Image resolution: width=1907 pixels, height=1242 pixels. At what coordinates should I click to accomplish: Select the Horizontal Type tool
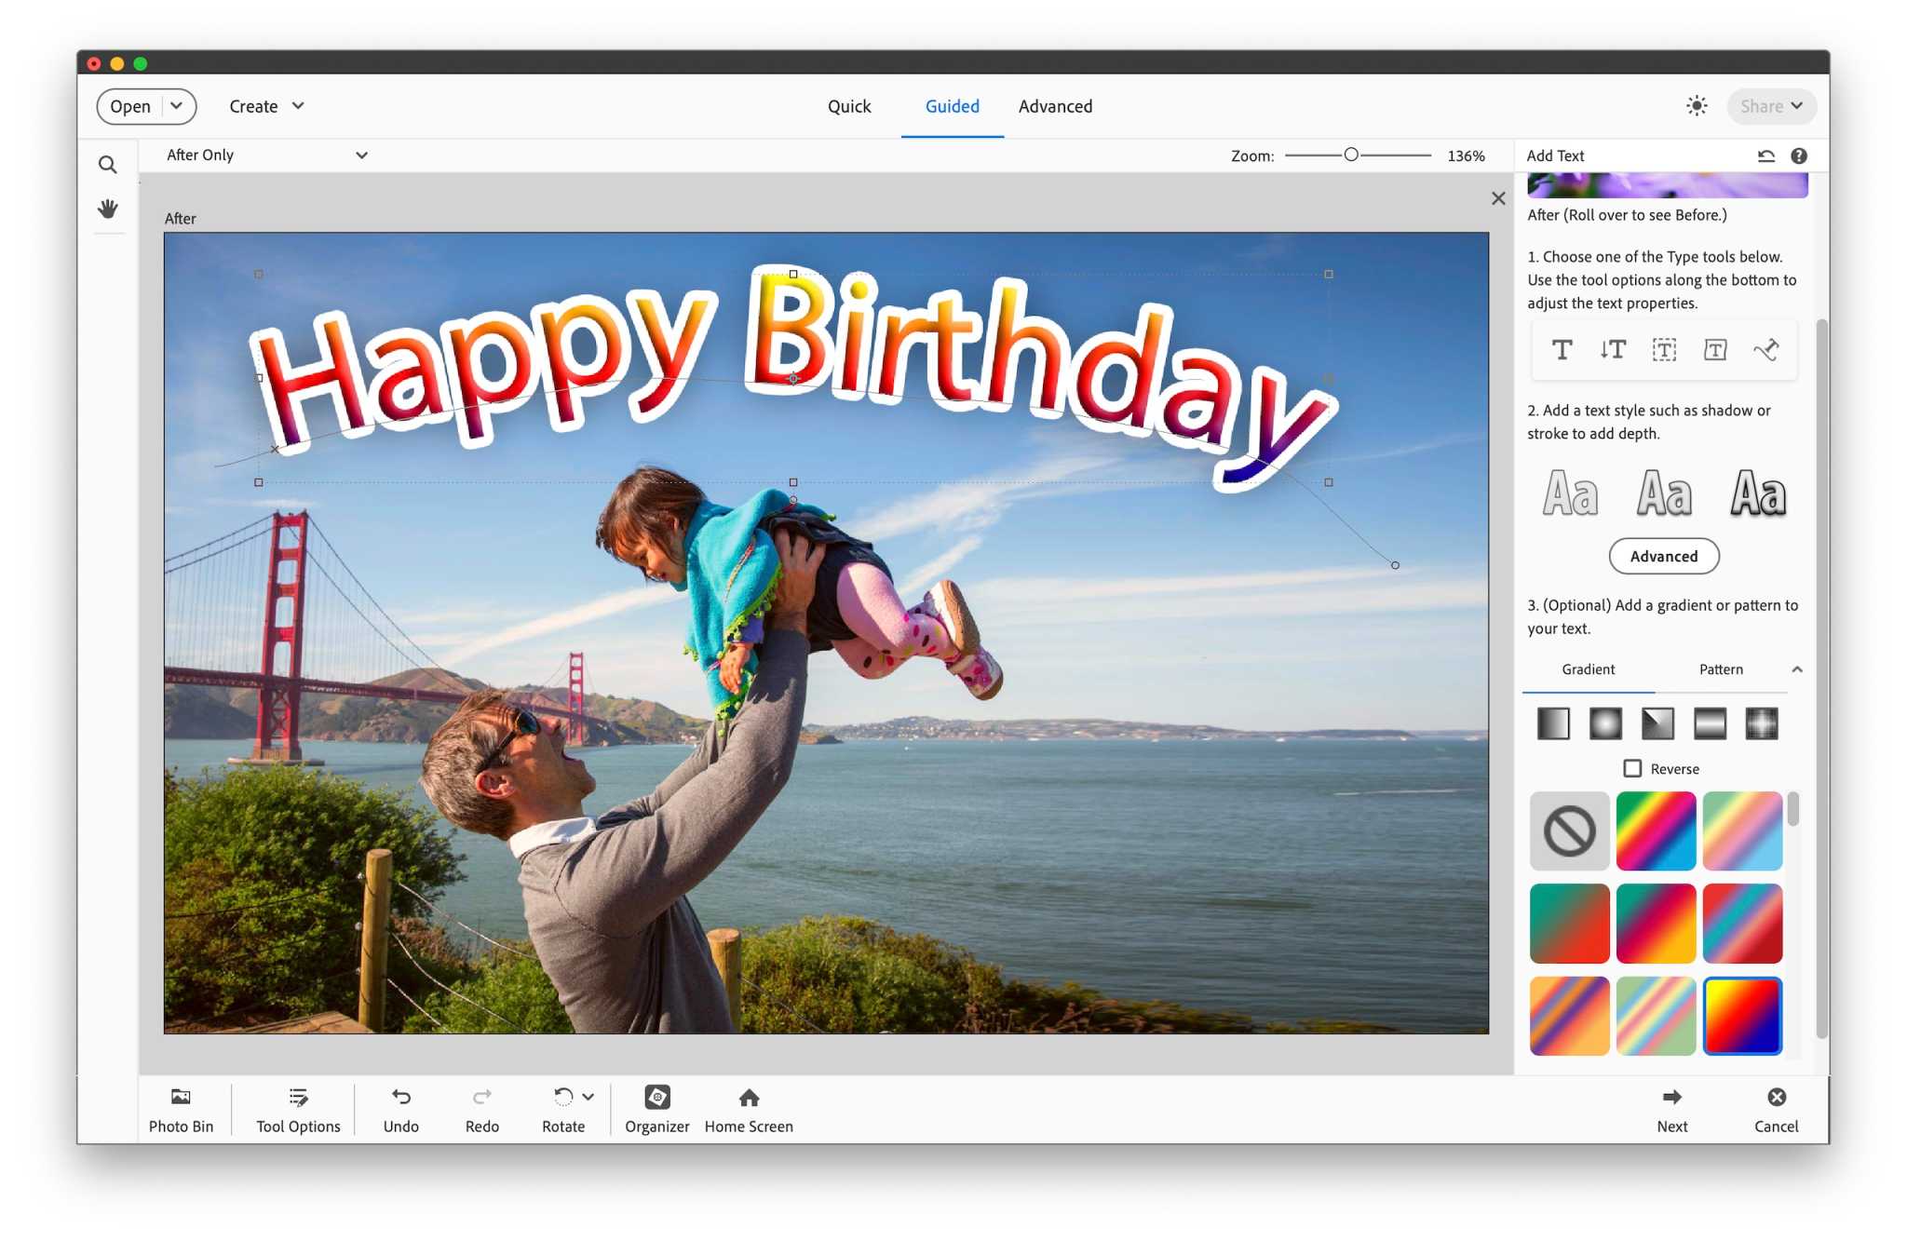pos(1561,350)
